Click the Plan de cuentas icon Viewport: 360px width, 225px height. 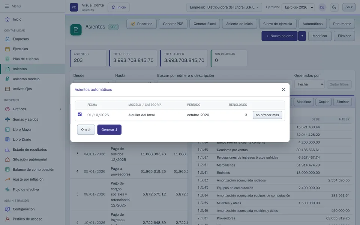(7, 59)
